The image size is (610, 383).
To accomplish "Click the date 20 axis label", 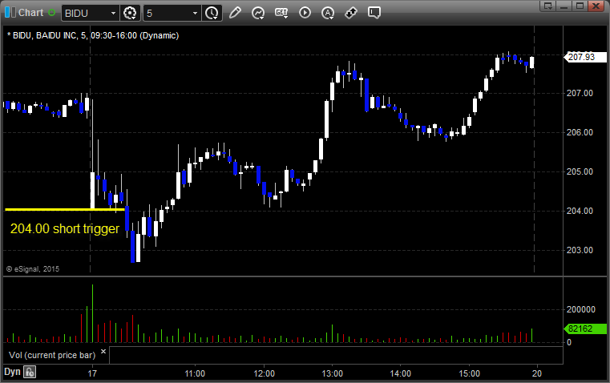I will [537, 373].
